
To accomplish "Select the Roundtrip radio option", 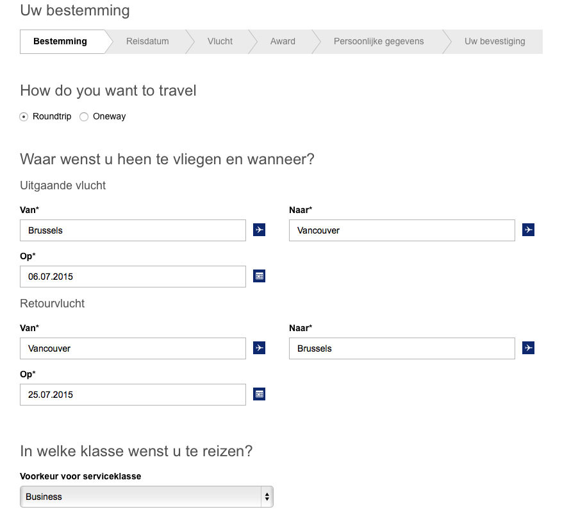I will click(24, 117).
